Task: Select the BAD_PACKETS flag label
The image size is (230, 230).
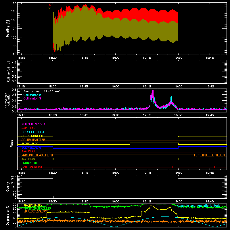Action: (x=32, y=167)
